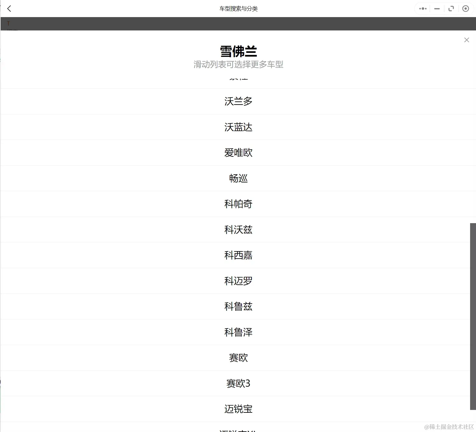This screenshot has height=432, width=476.
Task: Minimize the mini-program capsule
Action: point(437,8)
